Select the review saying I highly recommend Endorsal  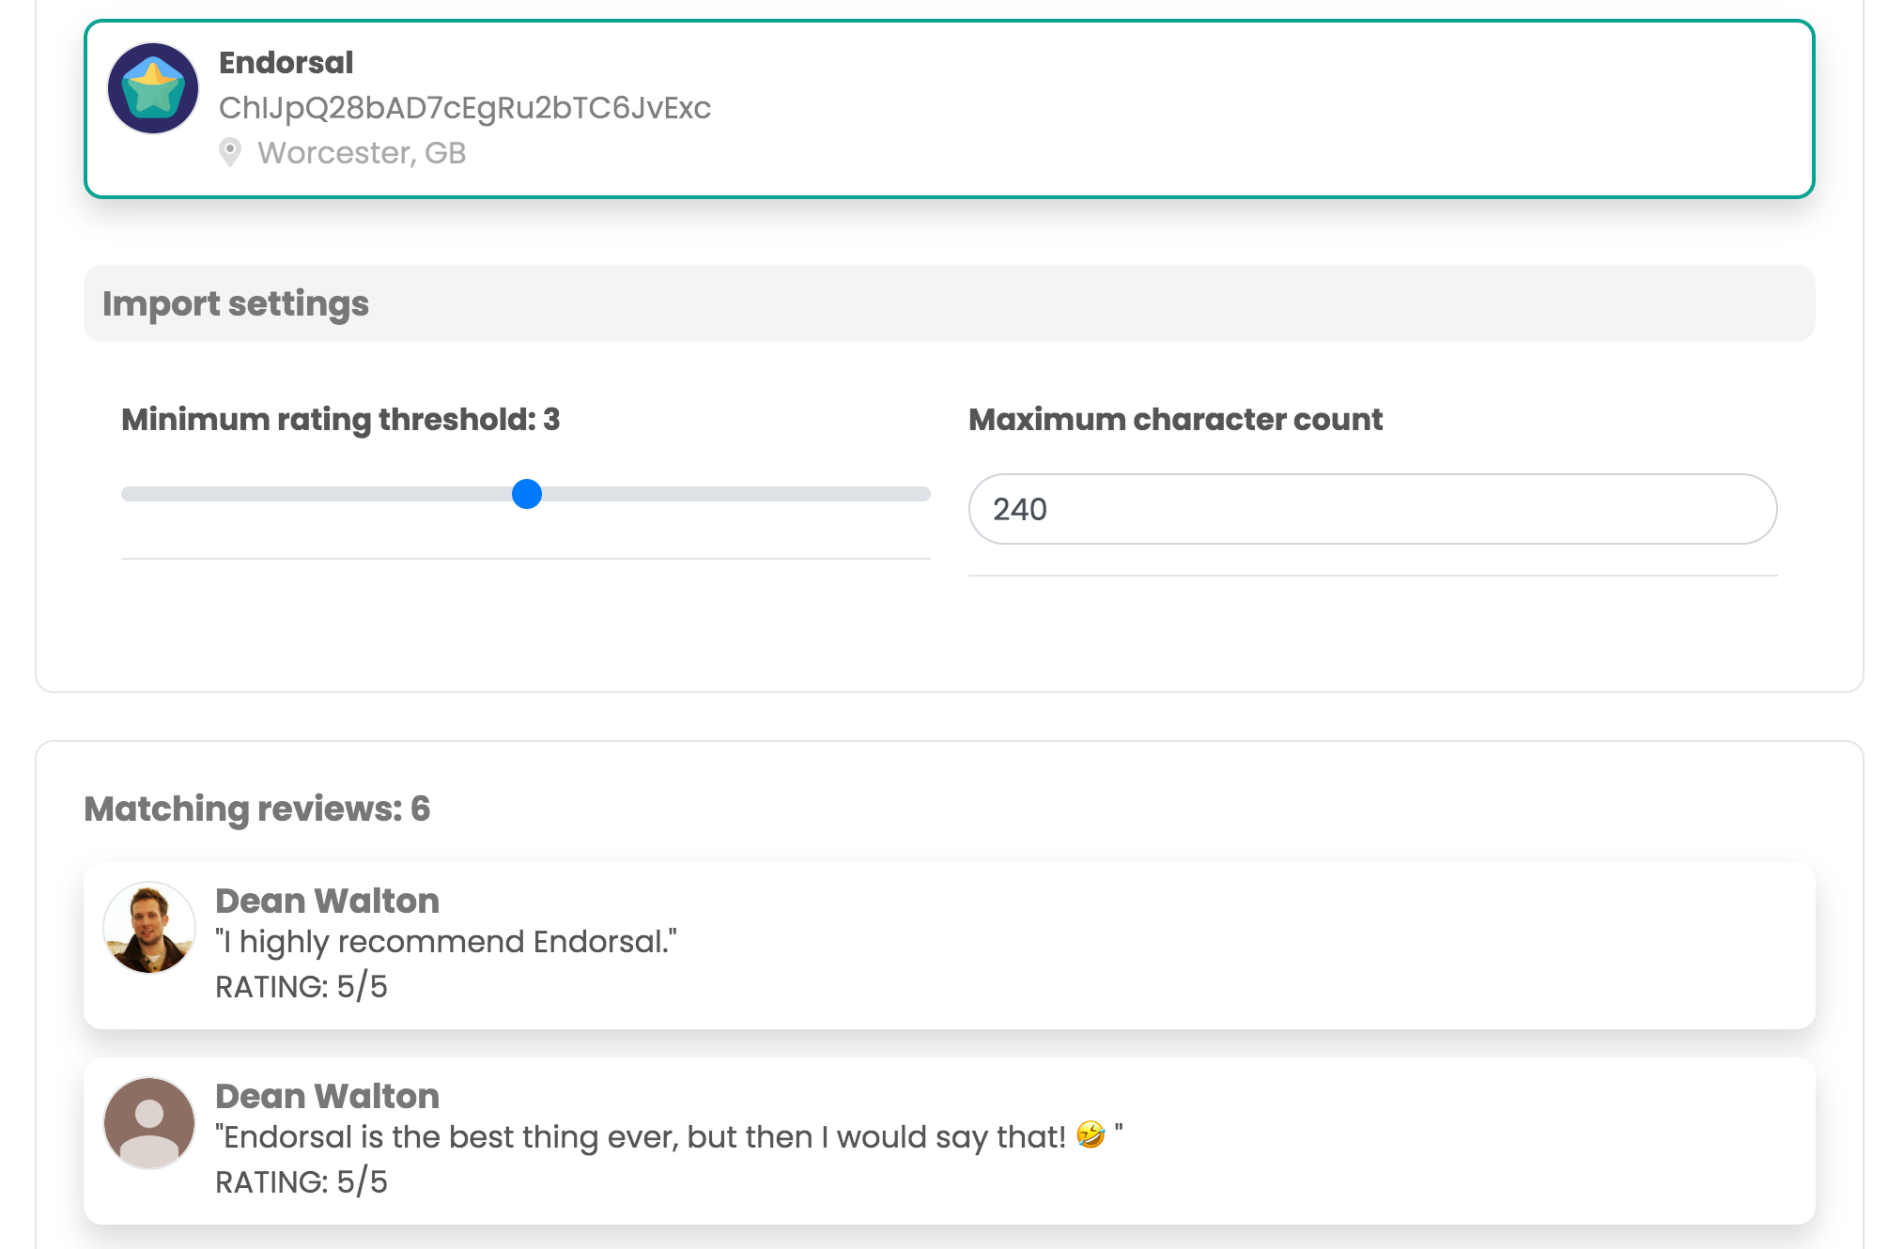[448, 941]
